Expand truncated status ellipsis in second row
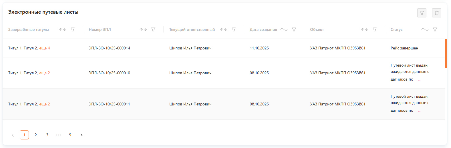The height and width of the screenshot is (148, 451). pos(419,80)
